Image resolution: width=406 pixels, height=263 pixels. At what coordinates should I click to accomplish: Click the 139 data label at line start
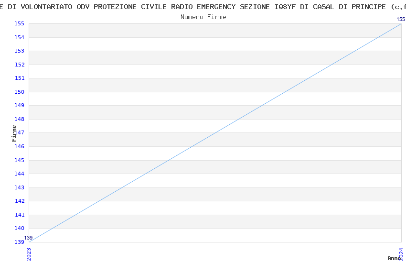coord(29,238)
